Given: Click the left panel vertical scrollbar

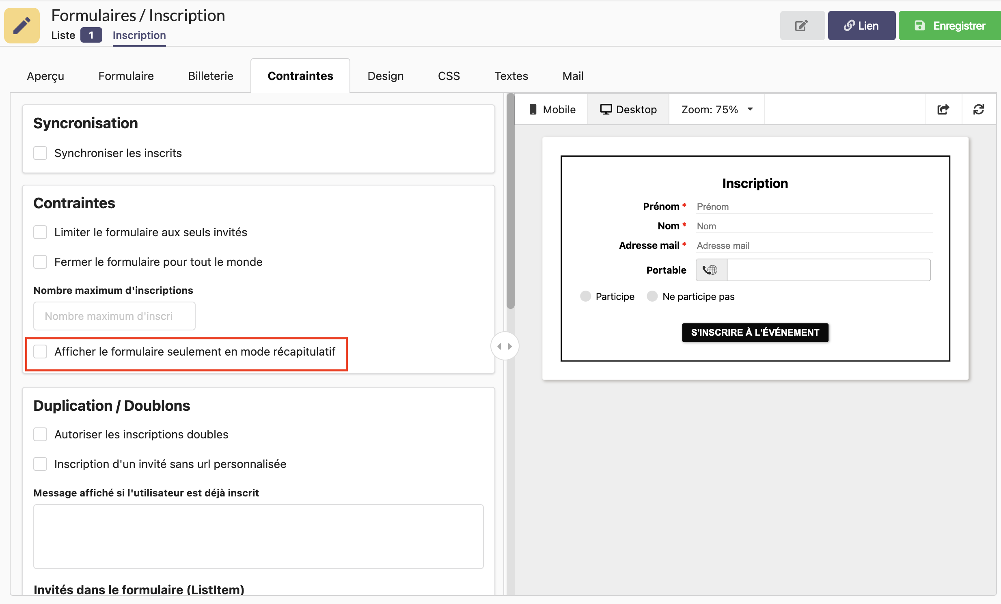Looking at the screenshot, I should tap(510, 201).
